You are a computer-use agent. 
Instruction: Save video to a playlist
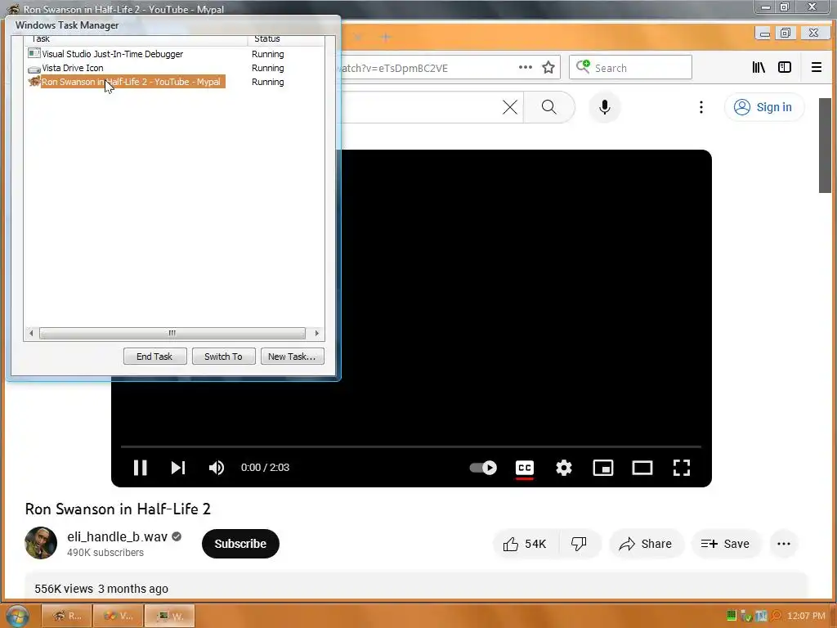[x=725, y=544]
